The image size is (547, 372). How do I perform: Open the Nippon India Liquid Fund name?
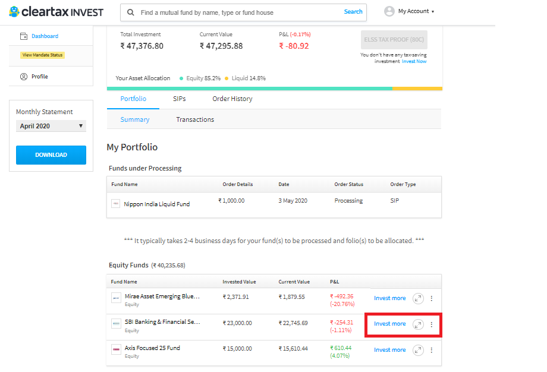click(156, 204)
